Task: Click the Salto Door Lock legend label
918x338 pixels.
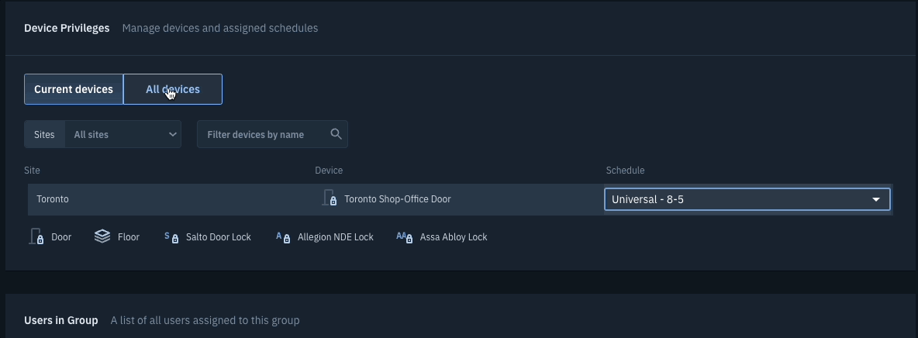Action: [x=219, y=237]
